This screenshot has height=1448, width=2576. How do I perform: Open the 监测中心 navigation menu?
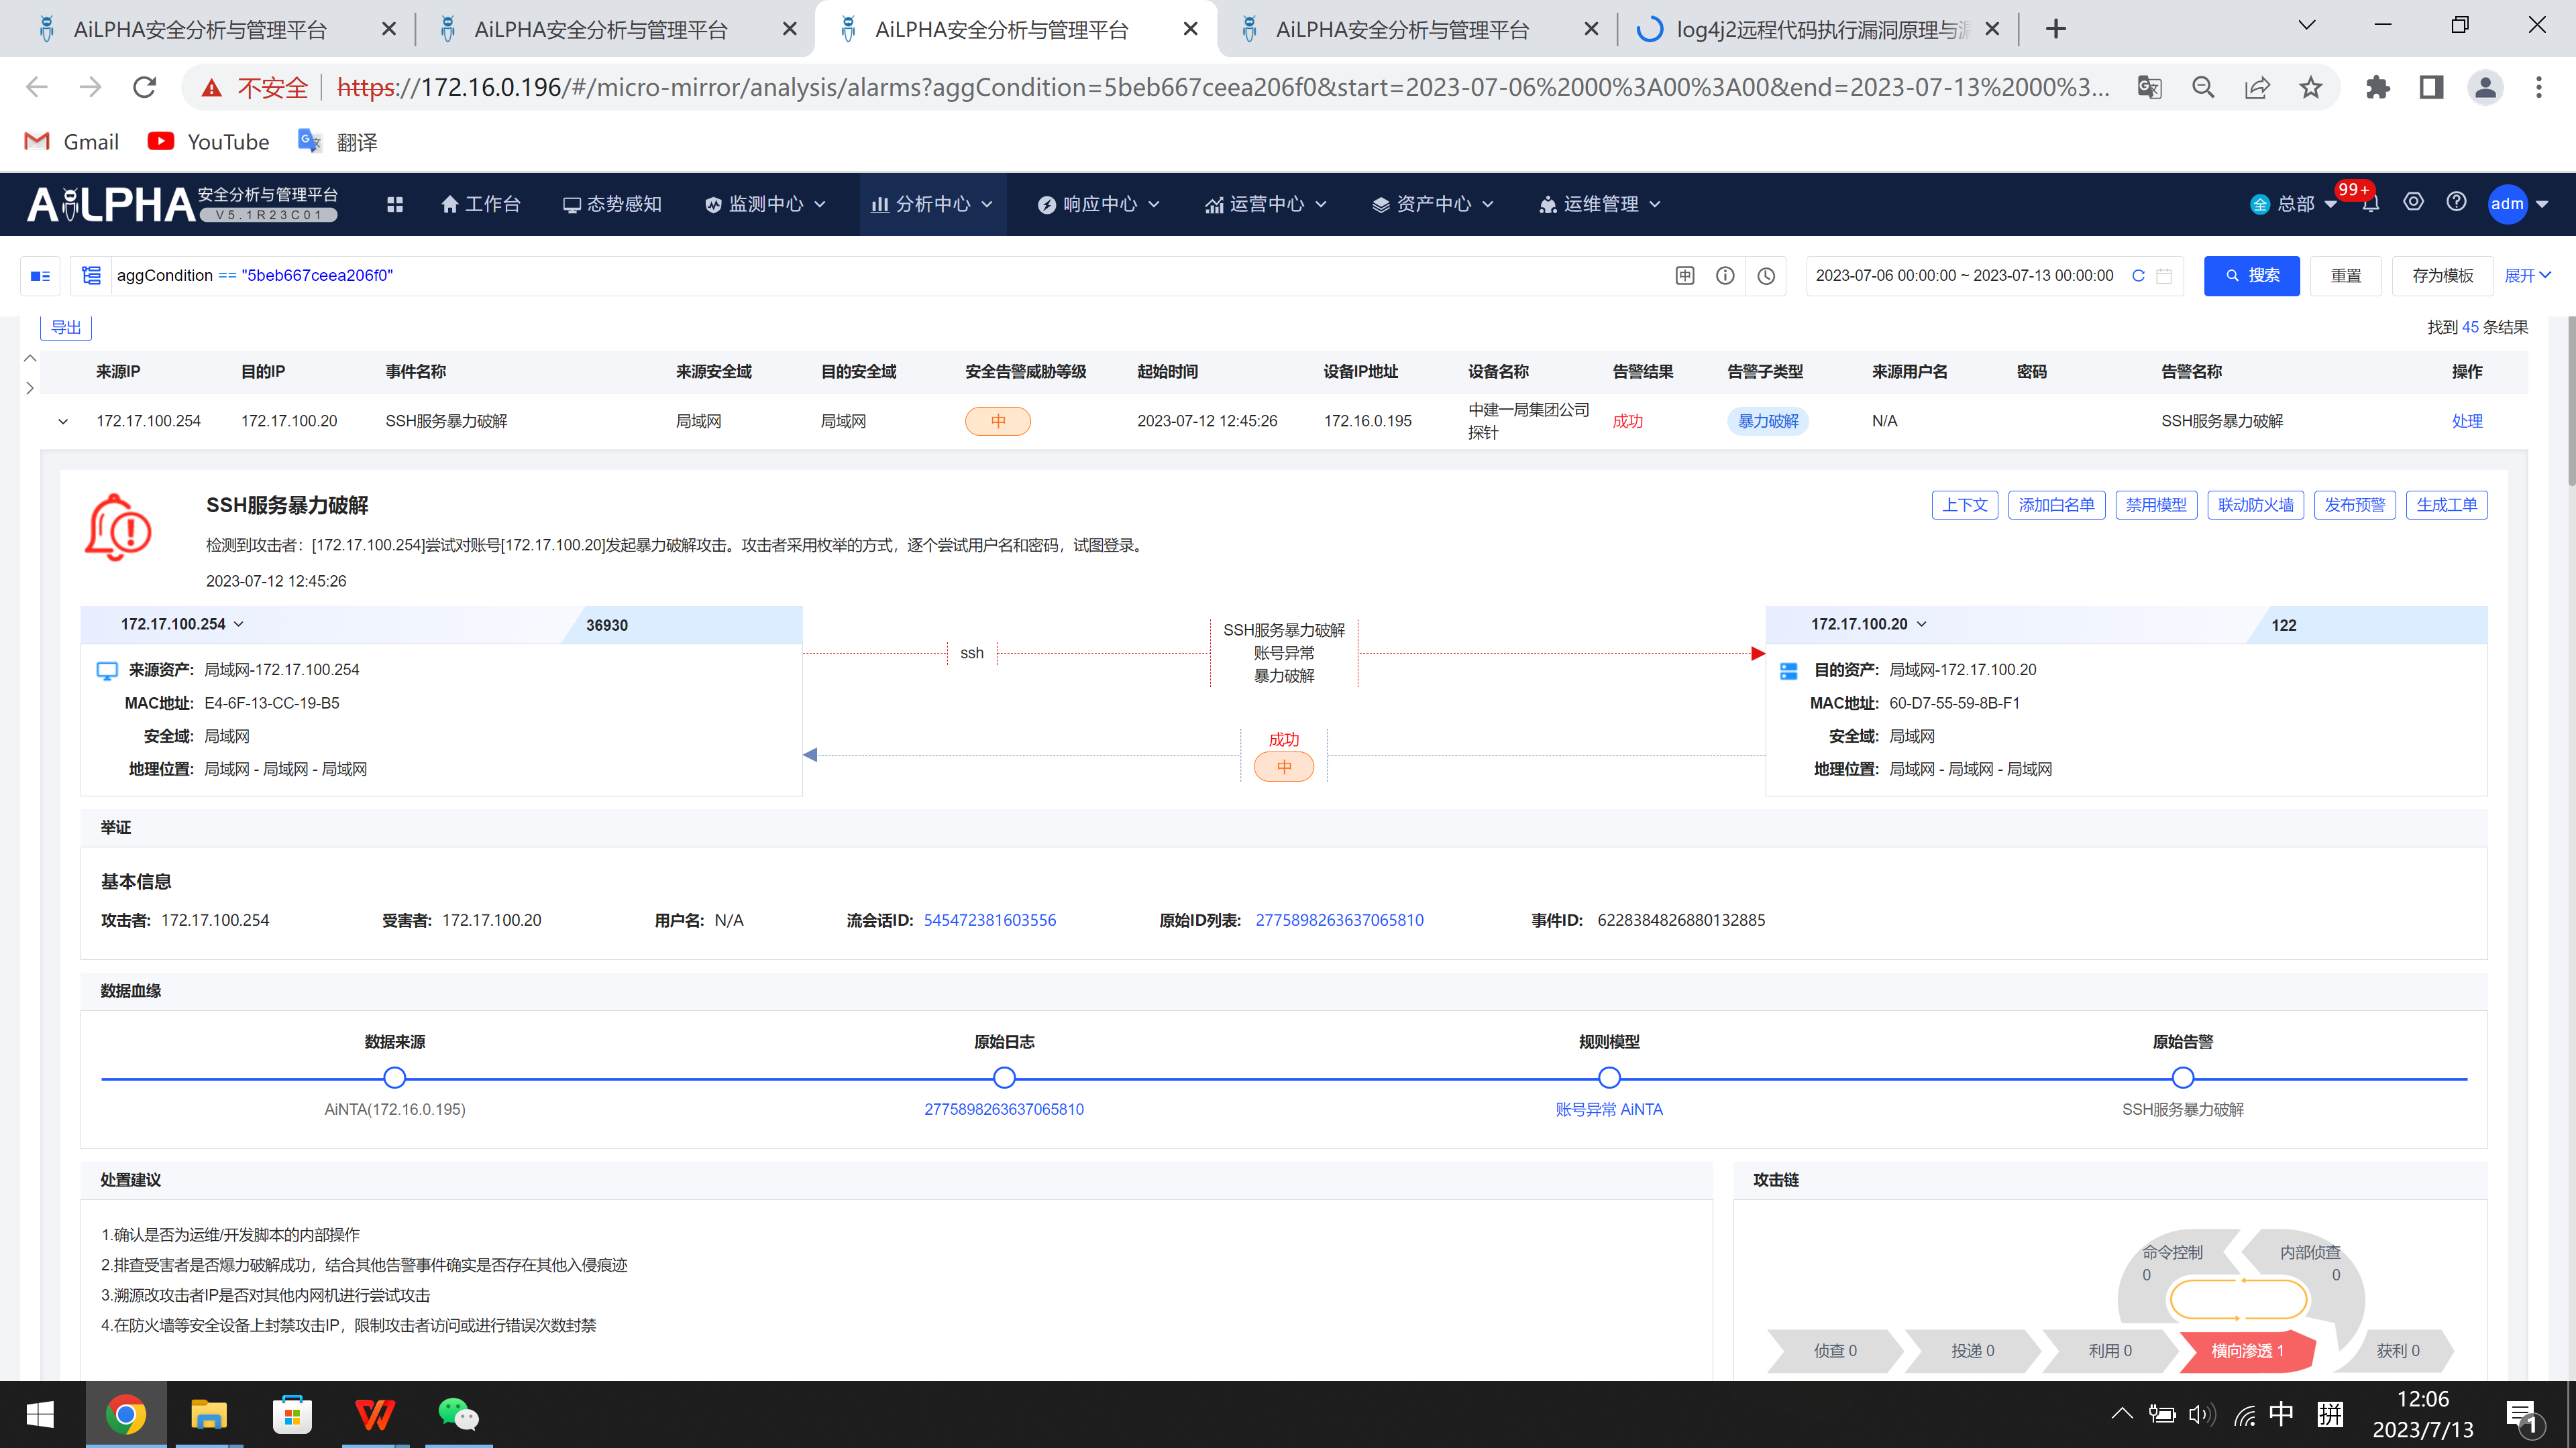tap(765, 204)
